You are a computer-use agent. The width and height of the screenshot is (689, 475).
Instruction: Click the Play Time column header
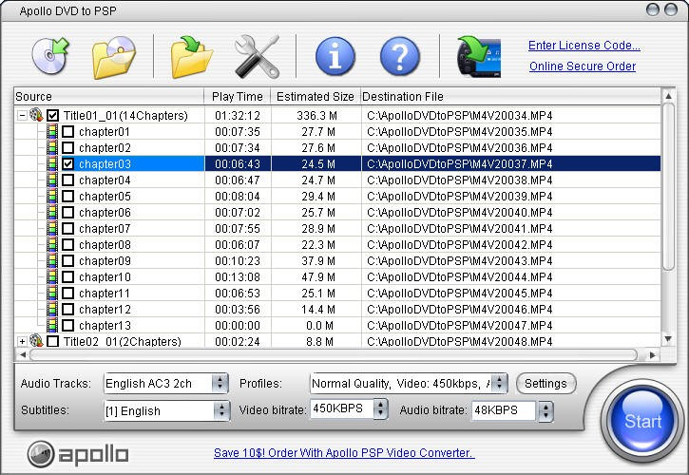(x=238, y=96)
